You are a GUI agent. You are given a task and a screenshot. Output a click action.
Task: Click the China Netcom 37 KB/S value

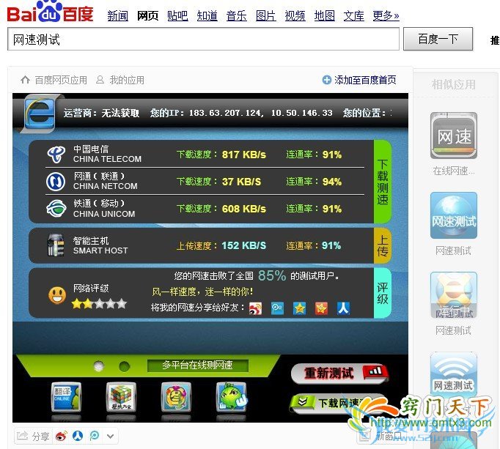click(241, 182)
